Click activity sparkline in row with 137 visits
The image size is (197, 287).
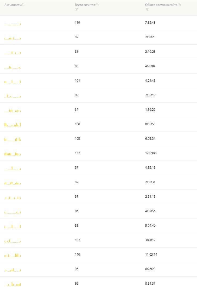coord(13,154)
